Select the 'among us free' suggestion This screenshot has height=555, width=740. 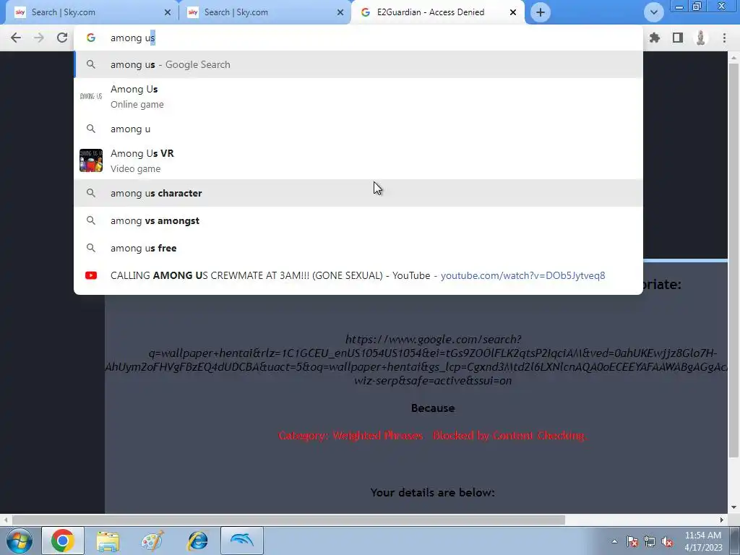[358, 248]
